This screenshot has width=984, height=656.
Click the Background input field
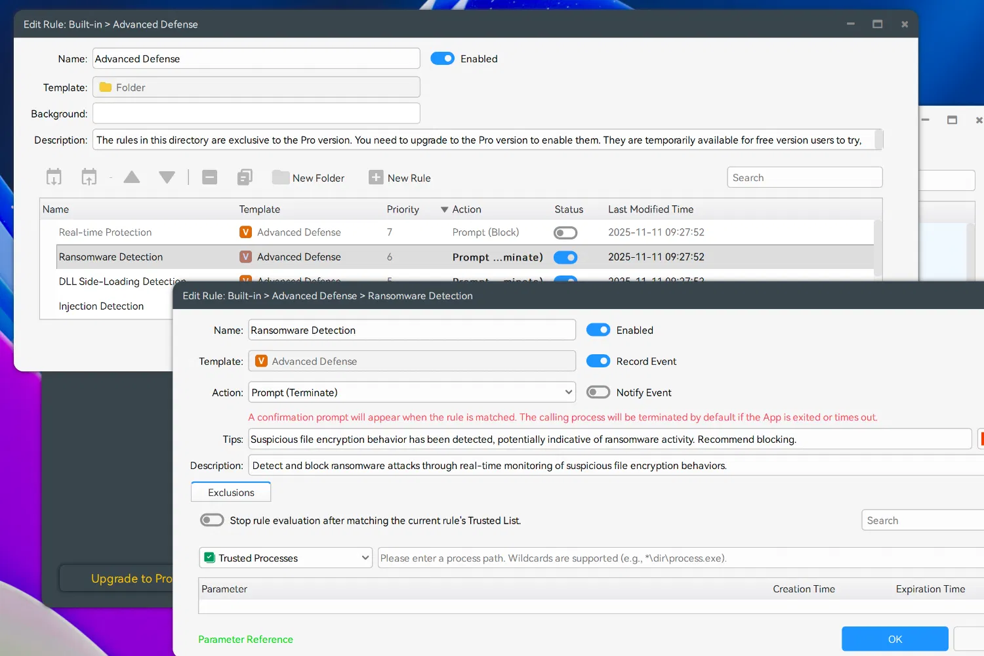[256, 113]
